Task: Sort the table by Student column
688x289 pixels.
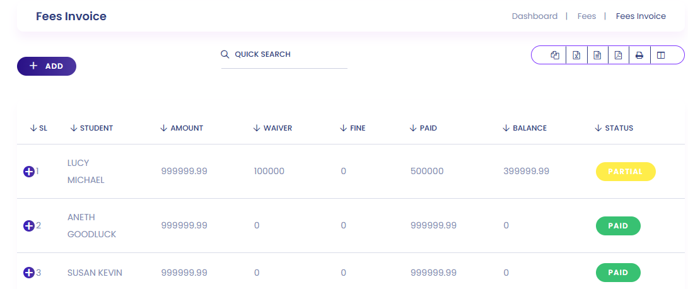Action: coord(91,128)
